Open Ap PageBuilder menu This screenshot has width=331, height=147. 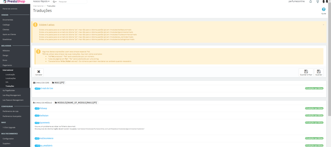9,90
